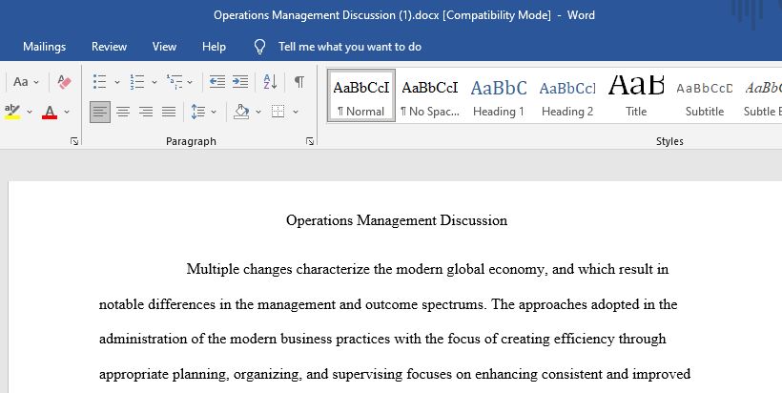Open bullet library dropdown arrow
The width and height of the screenshot is (782, 393).
coord(116,82)
